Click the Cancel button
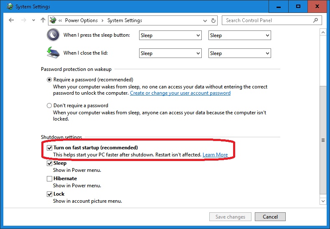 pyautogui.click(x=270, y=216)
